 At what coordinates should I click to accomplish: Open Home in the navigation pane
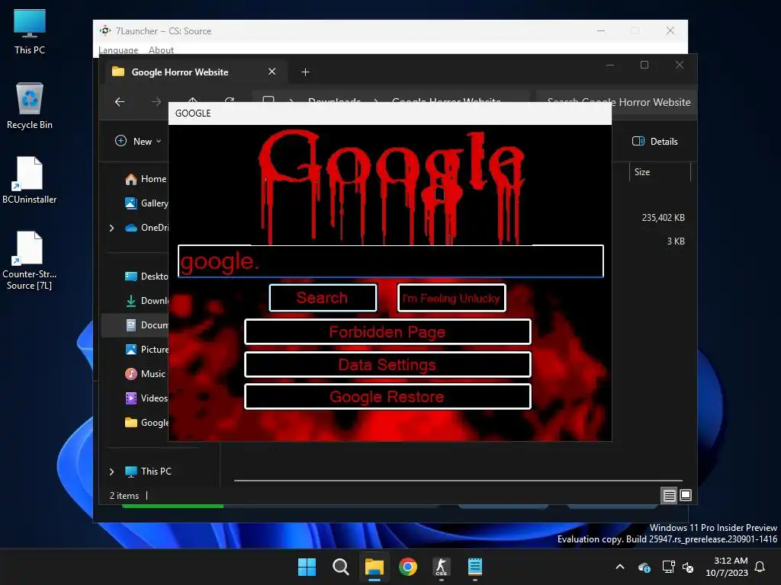click(146, 179)
